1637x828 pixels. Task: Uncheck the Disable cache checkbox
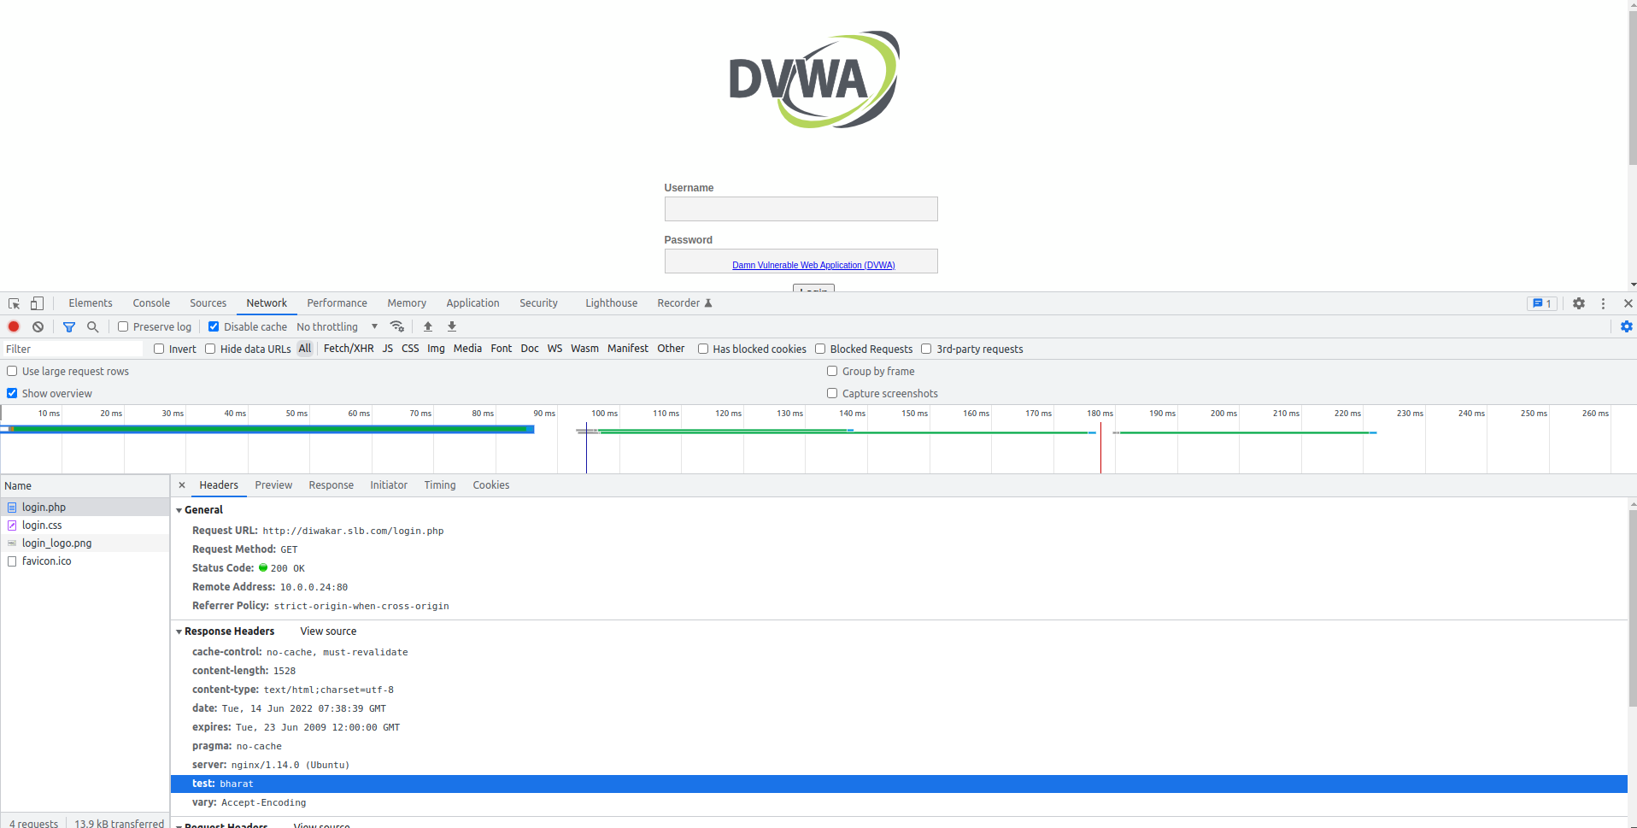click(x=214, y=326)
